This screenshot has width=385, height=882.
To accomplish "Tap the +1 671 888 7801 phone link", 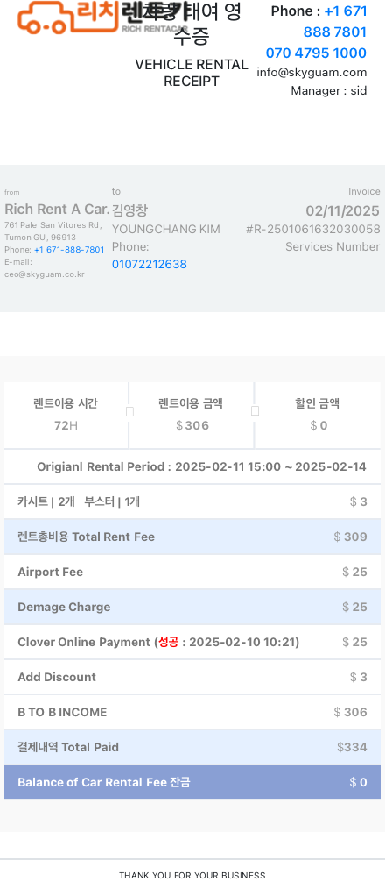I will point(336,21).
